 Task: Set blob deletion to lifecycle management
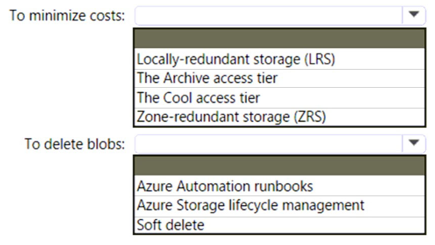pyautogui.click(x=280, y=206)
